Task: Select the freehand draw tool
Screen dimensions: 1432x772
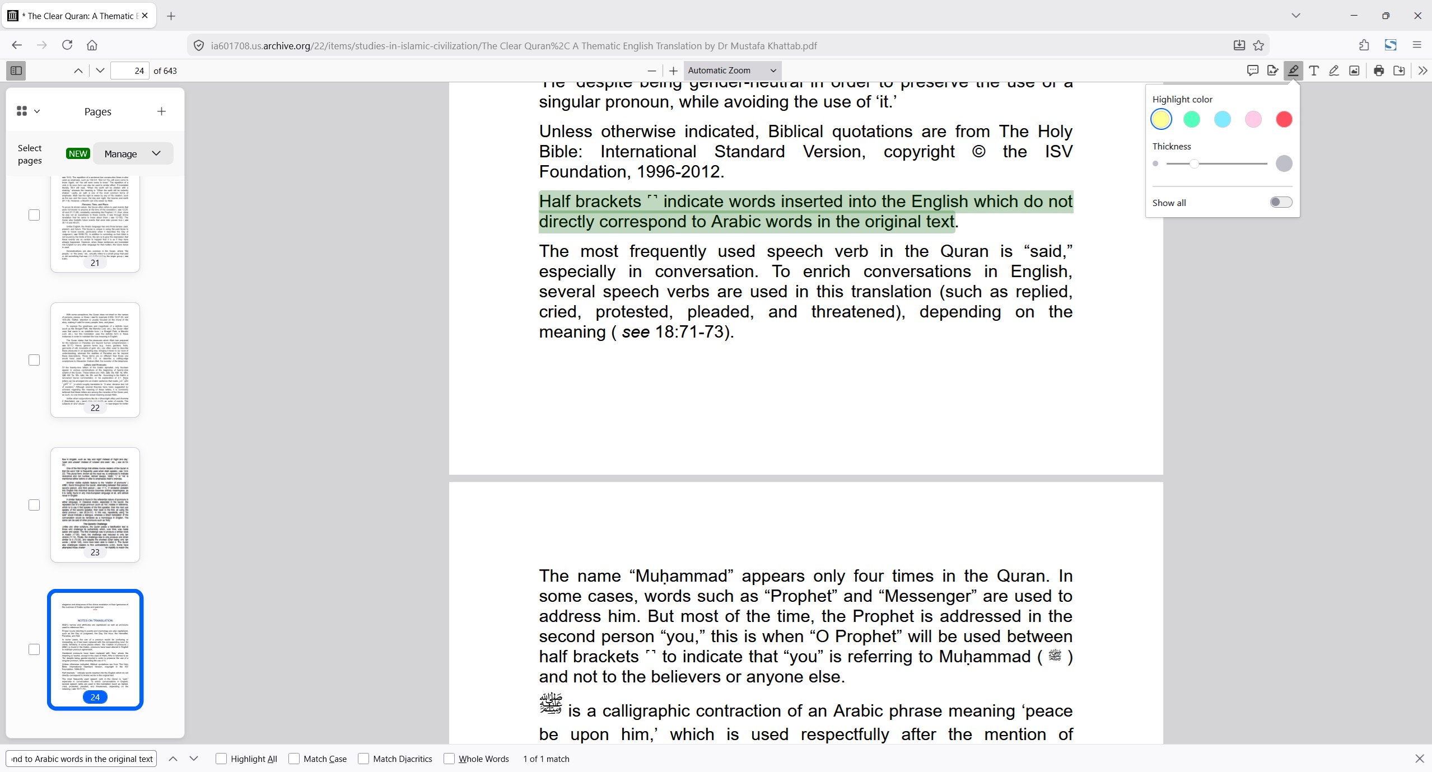Action: tap(1334, 71)
